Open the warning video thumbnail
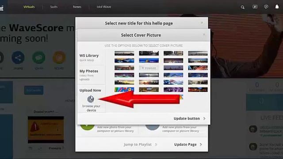 (x=46, y=130)
